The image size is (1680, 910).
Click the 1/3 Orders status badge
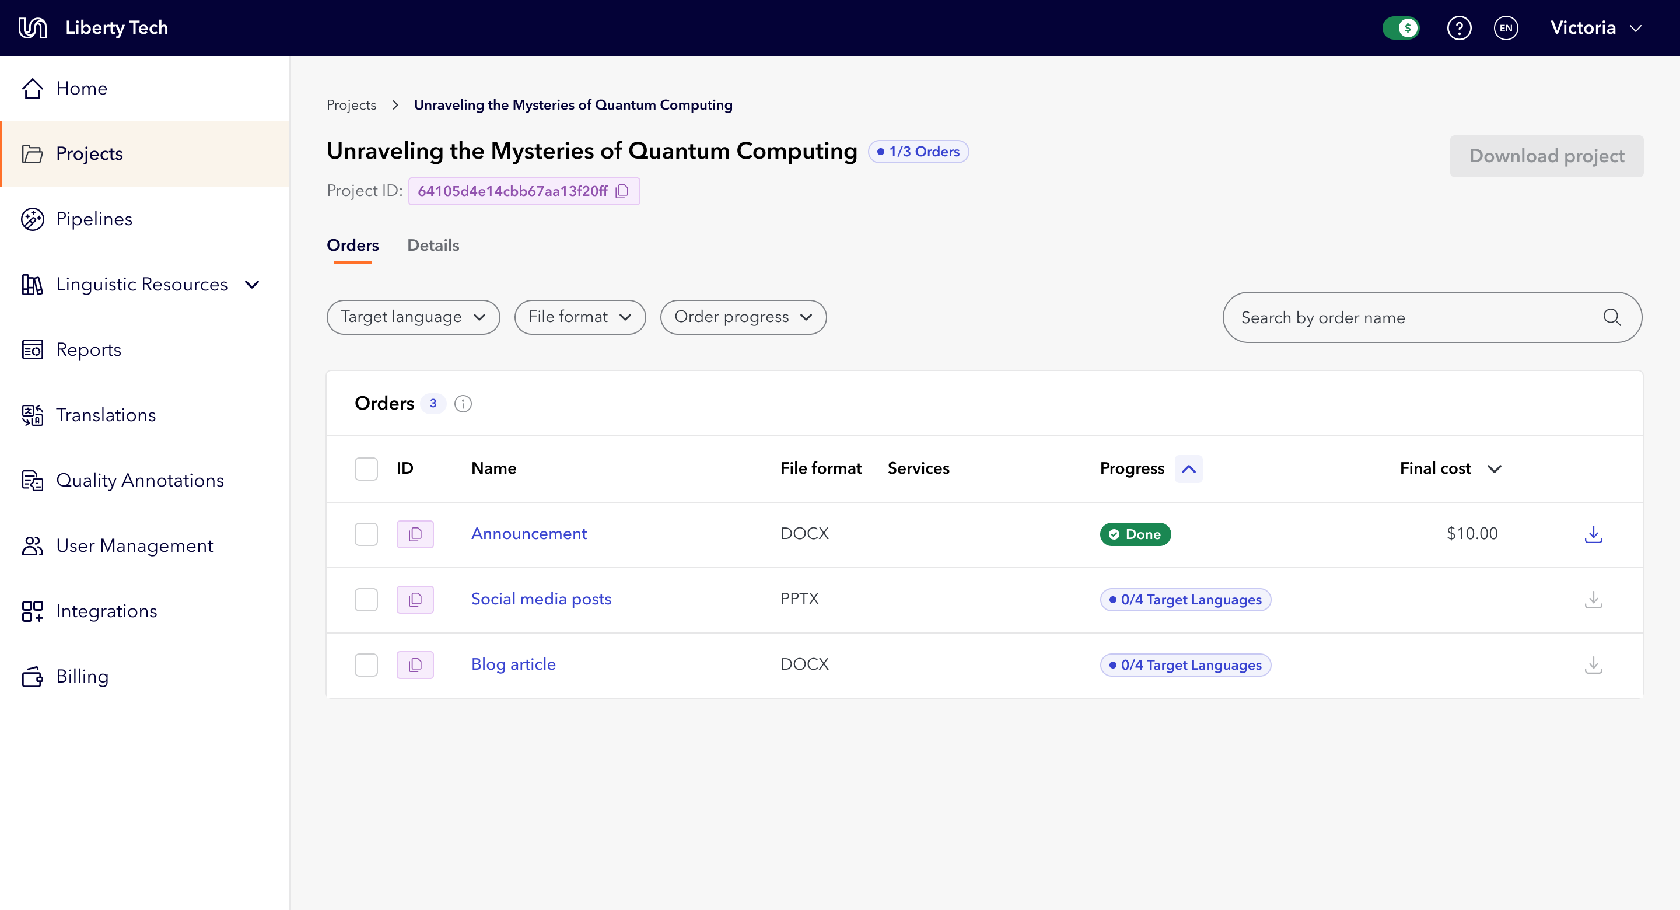tap(918, 151)
